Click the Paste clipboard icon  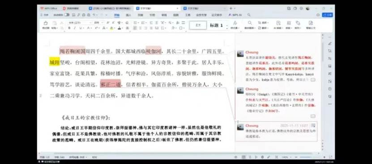(x=55, y=23)
